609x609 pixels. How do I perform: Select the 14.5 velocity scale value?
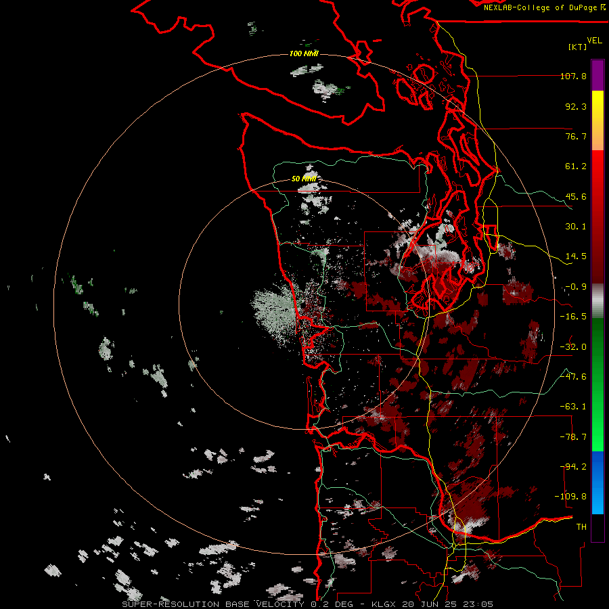pos(576,256)
